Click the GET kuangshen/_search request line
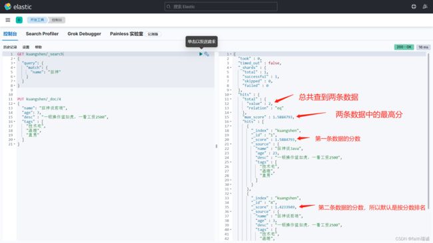433x243 pixels. pyautogui.click(x=41, y=54)
